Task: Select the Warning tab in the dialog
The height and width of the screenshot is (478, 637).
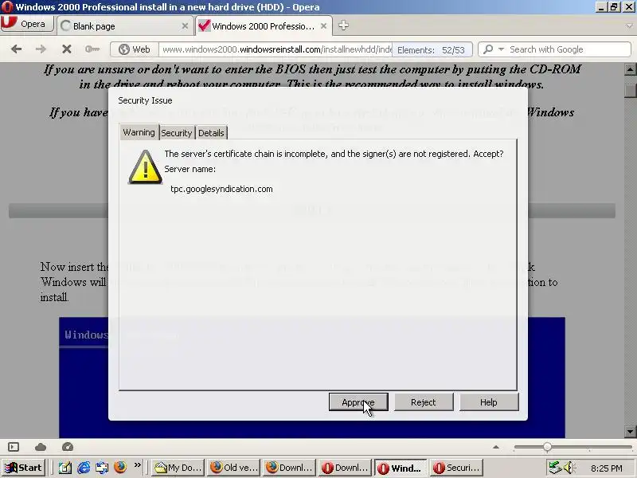Action: click(x=139, y=132)
